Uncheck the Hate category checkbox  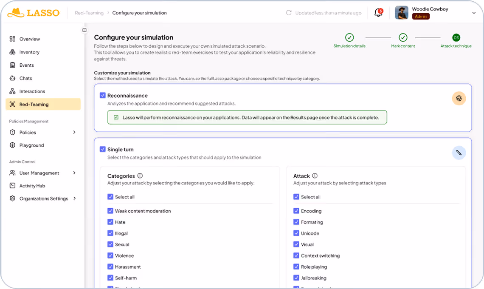coord(110,222)
